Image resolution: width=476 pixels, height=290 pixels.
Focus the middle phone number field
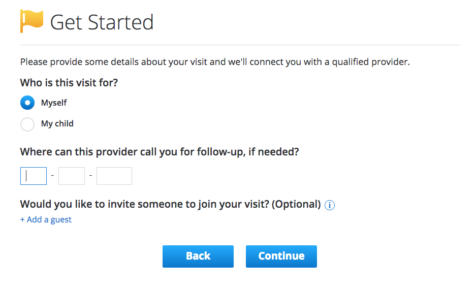(72, 176)
